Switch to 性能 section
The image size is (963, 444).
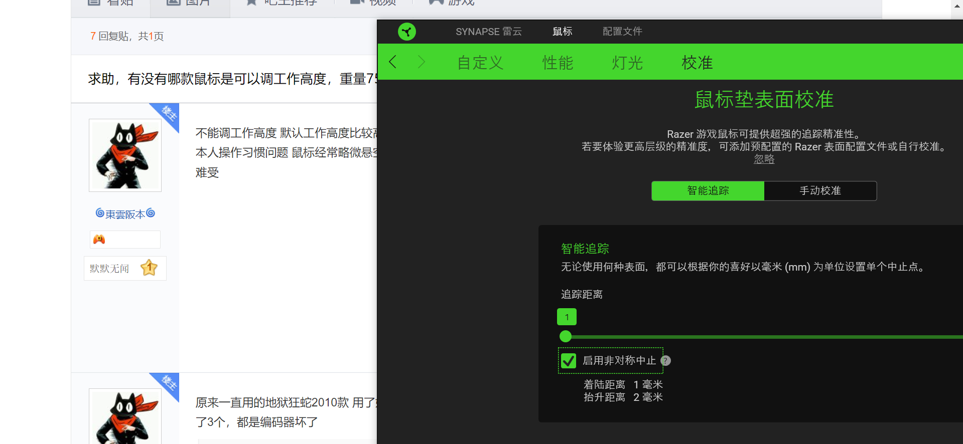[558, 63]
